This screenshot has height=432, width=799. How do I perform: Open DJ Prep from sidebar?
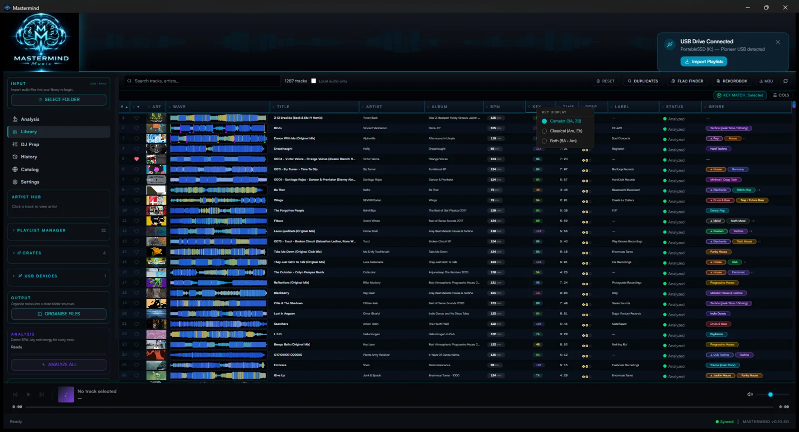58,144
